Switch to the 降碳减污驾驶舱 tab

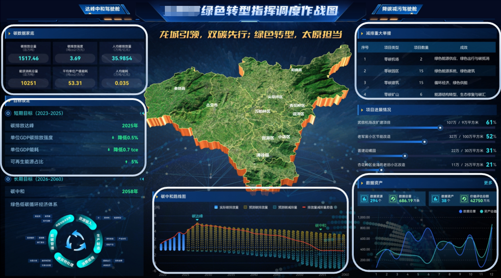[x=399, y=9]
